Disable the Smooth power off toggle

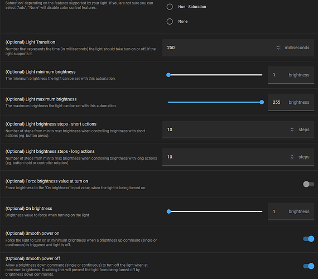309,266
